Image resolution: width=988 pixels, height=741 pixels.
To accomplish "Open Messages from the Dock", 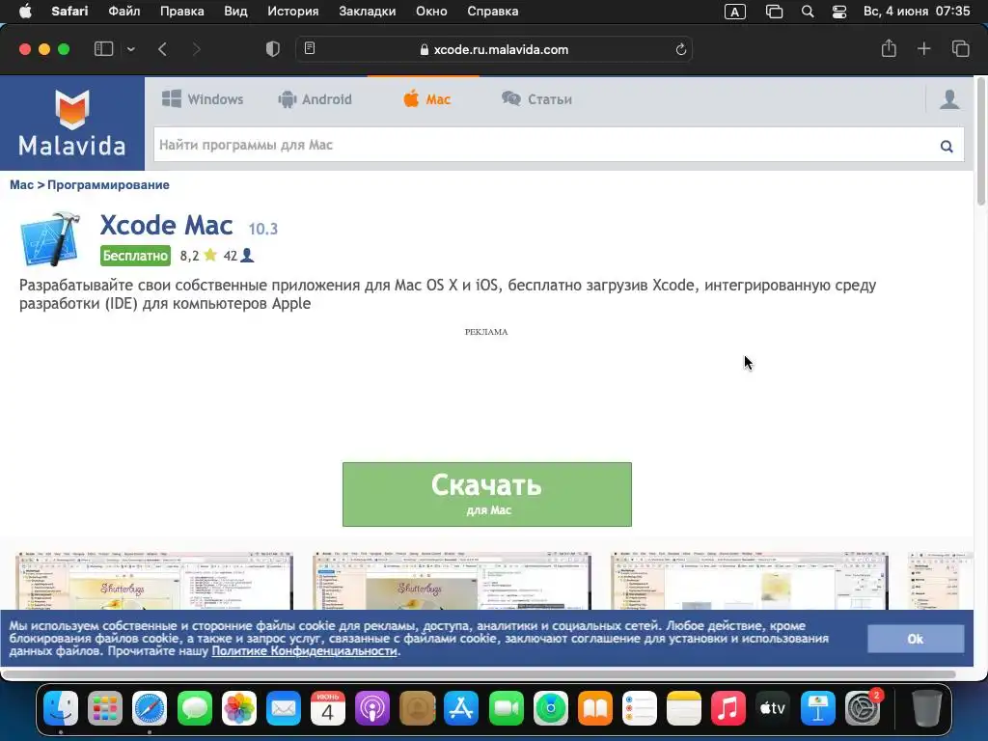I will coord(194,708).
